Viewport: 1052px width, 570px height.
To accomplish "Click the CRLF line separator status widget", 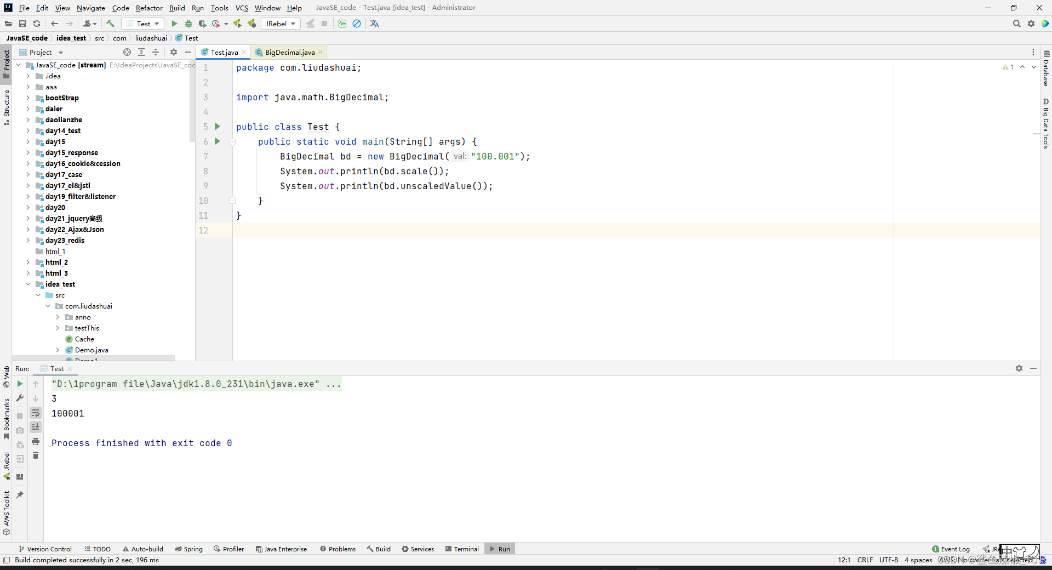I will pos(865,560).
